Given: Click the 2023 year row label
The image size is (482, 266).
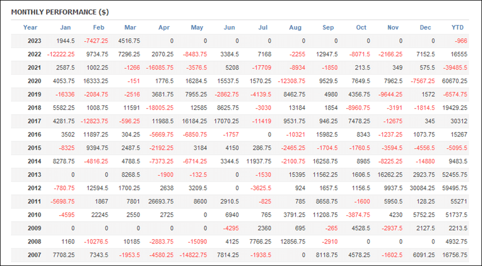Looking at the screenshot, I should [34, 41].
